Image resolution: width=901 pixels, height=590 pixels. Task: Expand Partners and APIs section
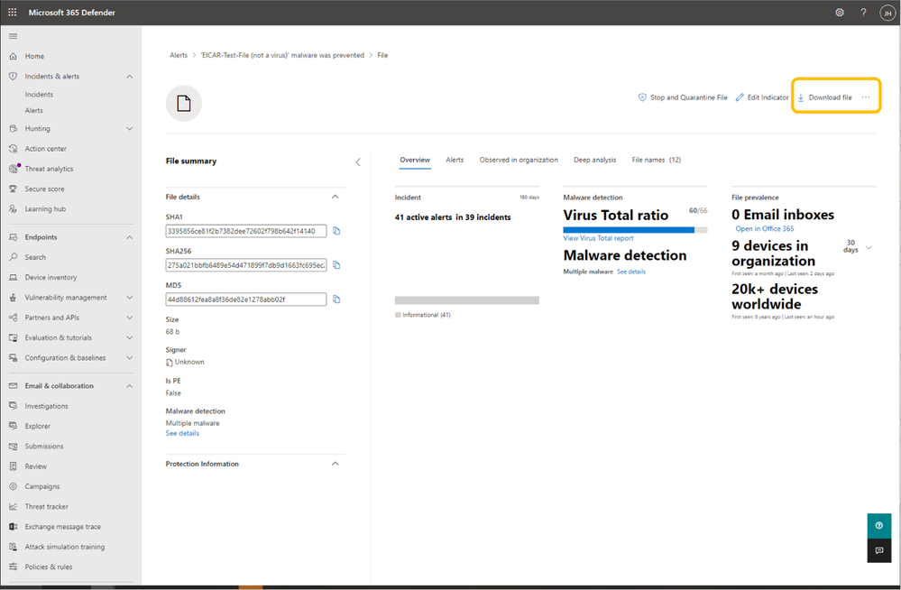pos(129,318)
